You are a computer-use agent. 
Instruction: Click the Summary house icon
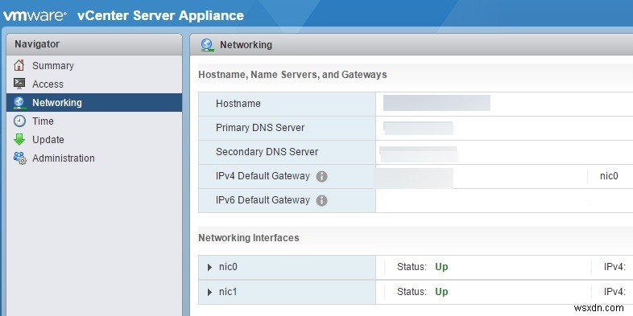pyautogui.click(x=19, y=65)
